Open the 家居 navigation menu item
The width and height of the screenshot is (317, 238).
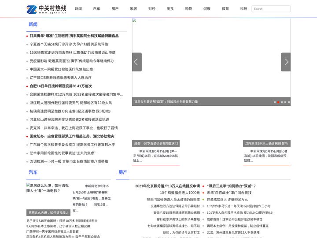(133, 9)
